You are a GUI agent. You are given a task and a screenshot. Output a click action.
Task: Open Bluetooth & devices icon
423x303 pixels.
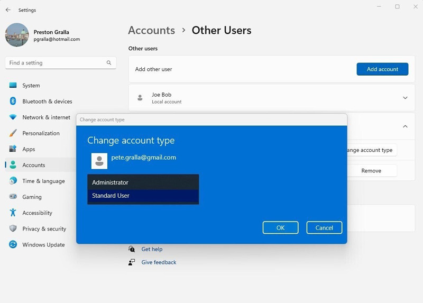click(13, 102)
